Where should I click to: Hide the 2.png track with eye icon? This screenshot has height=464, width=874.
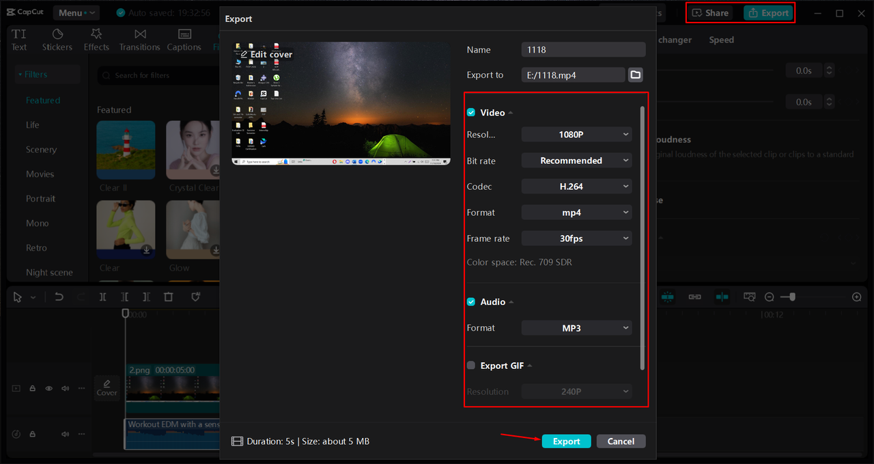pyautogui.click(x=49, y=388)
